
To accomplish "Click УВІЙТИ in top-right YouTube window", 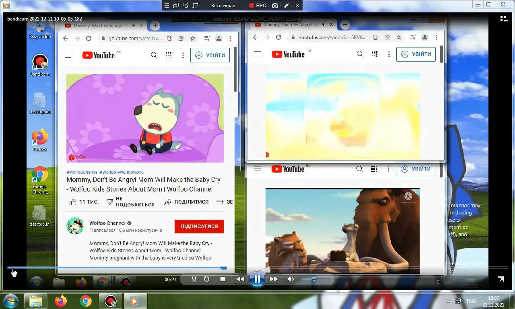I will tap(416, 54).
